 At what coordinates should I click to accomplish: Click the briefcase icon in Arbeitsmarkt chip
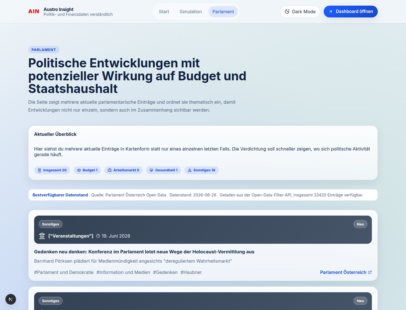(110, 170)
